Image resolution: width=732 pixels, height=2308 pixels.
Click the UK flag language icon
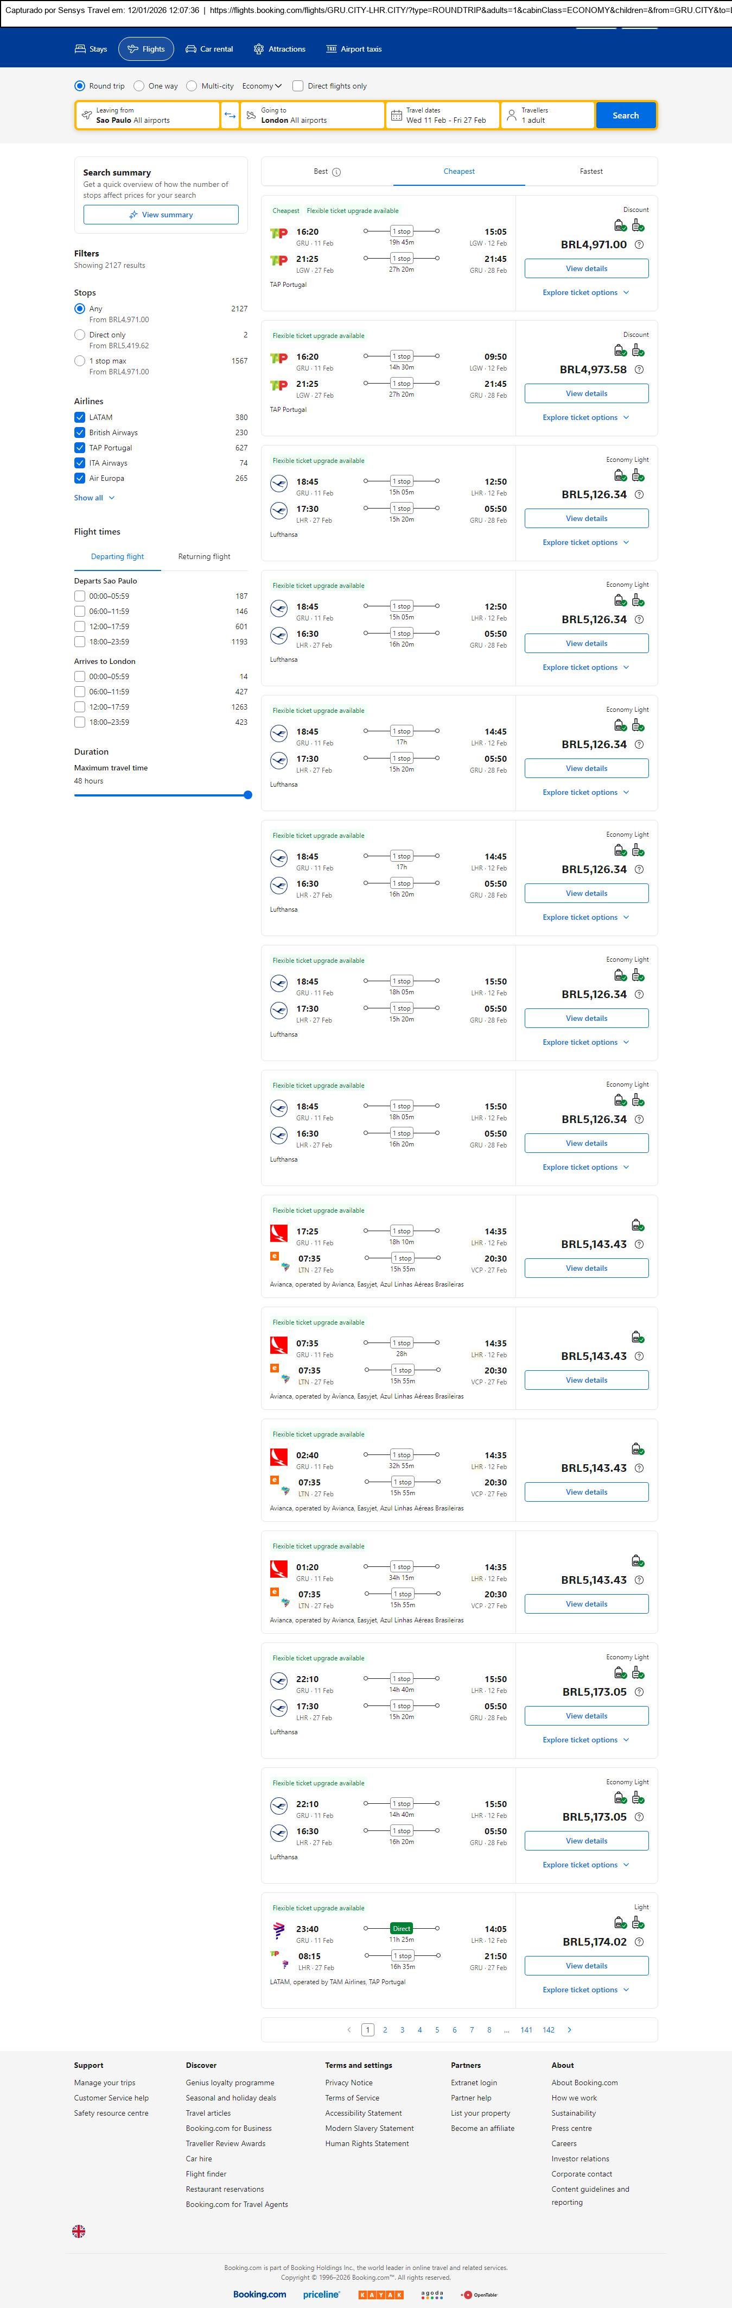click(x=79, y=2231)
